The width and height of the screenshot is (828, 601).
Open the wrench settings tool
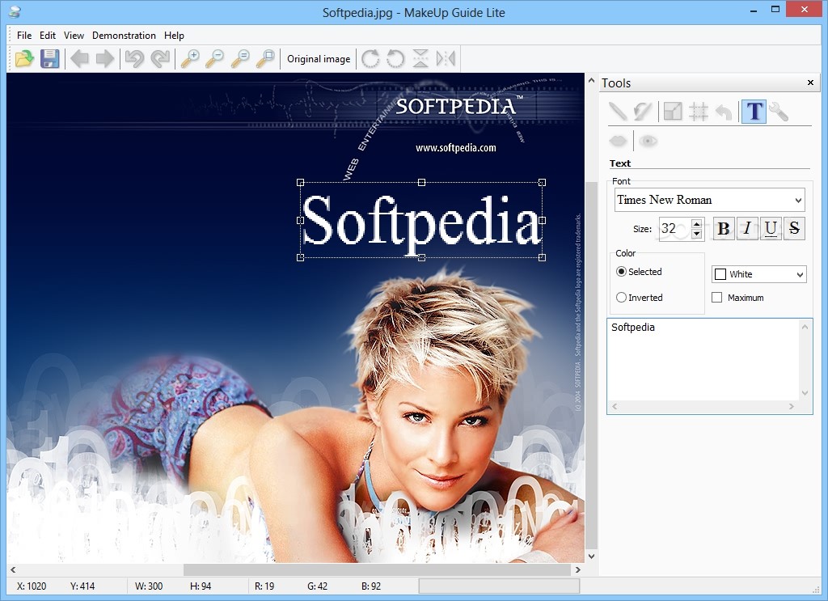779,112
